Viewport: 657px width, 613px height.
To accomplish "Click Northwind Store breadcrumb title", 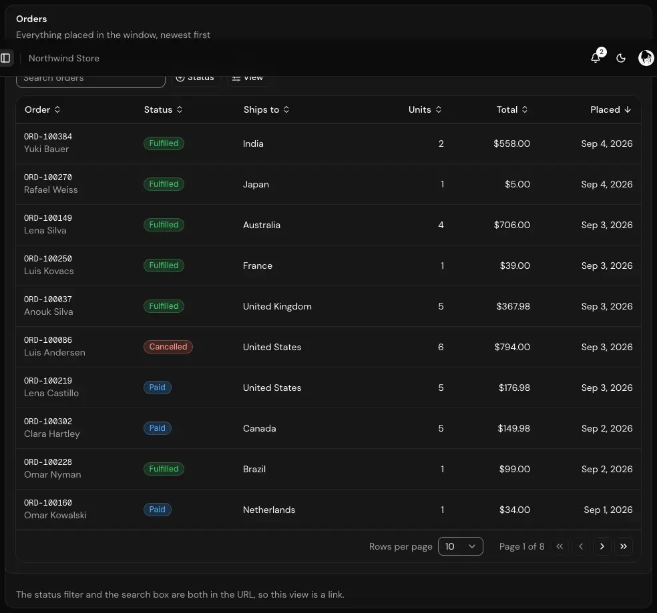I will [63, 58].
